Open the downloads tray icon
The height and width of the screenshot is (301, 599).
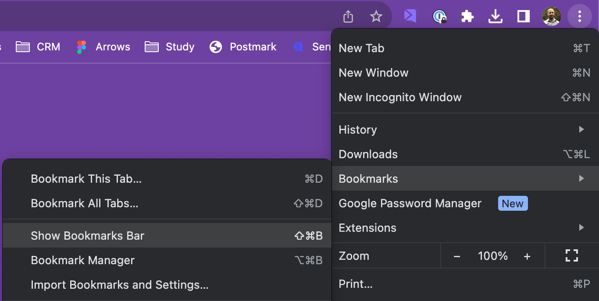[496, 17]
